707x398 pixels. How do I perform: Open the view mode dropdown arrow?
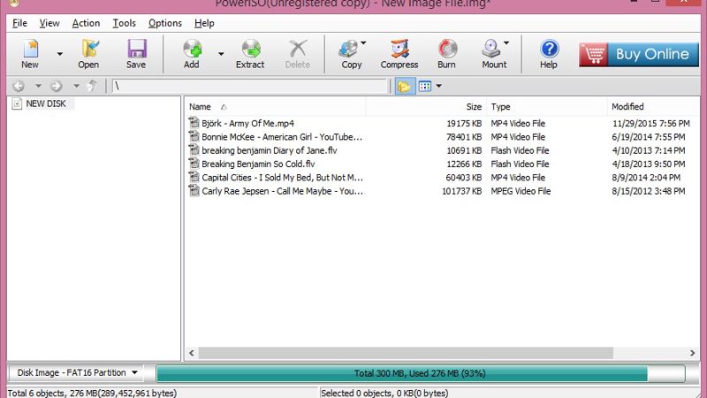click(x=438, y=86)
